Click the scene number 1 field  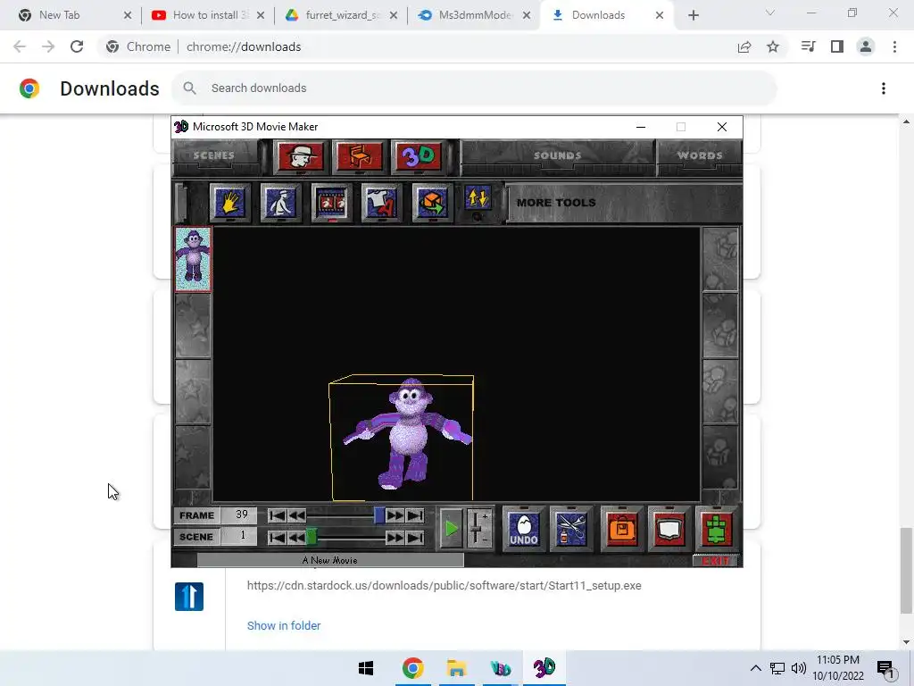[240, 537]
